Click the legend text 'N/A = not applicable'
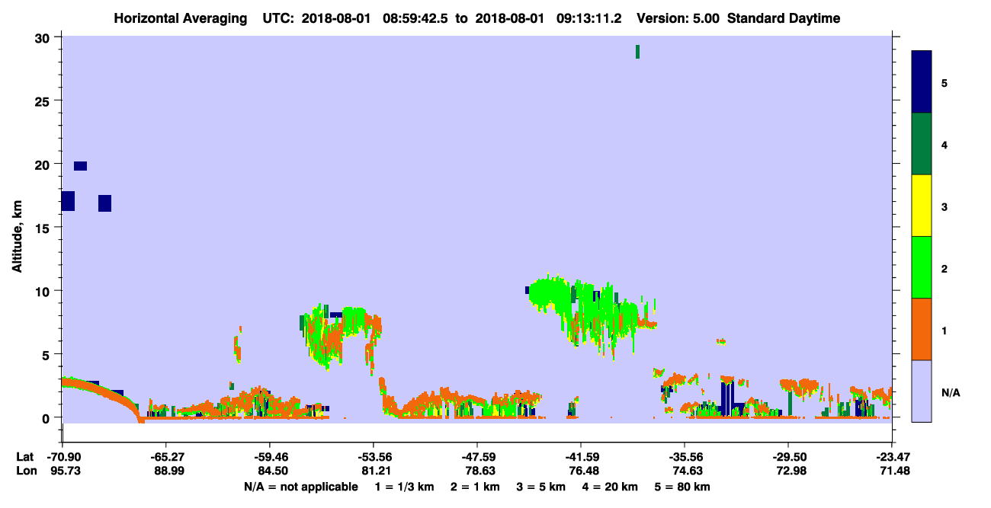The width and height of the screenshot is (991, 508). [x=300, y=487]
